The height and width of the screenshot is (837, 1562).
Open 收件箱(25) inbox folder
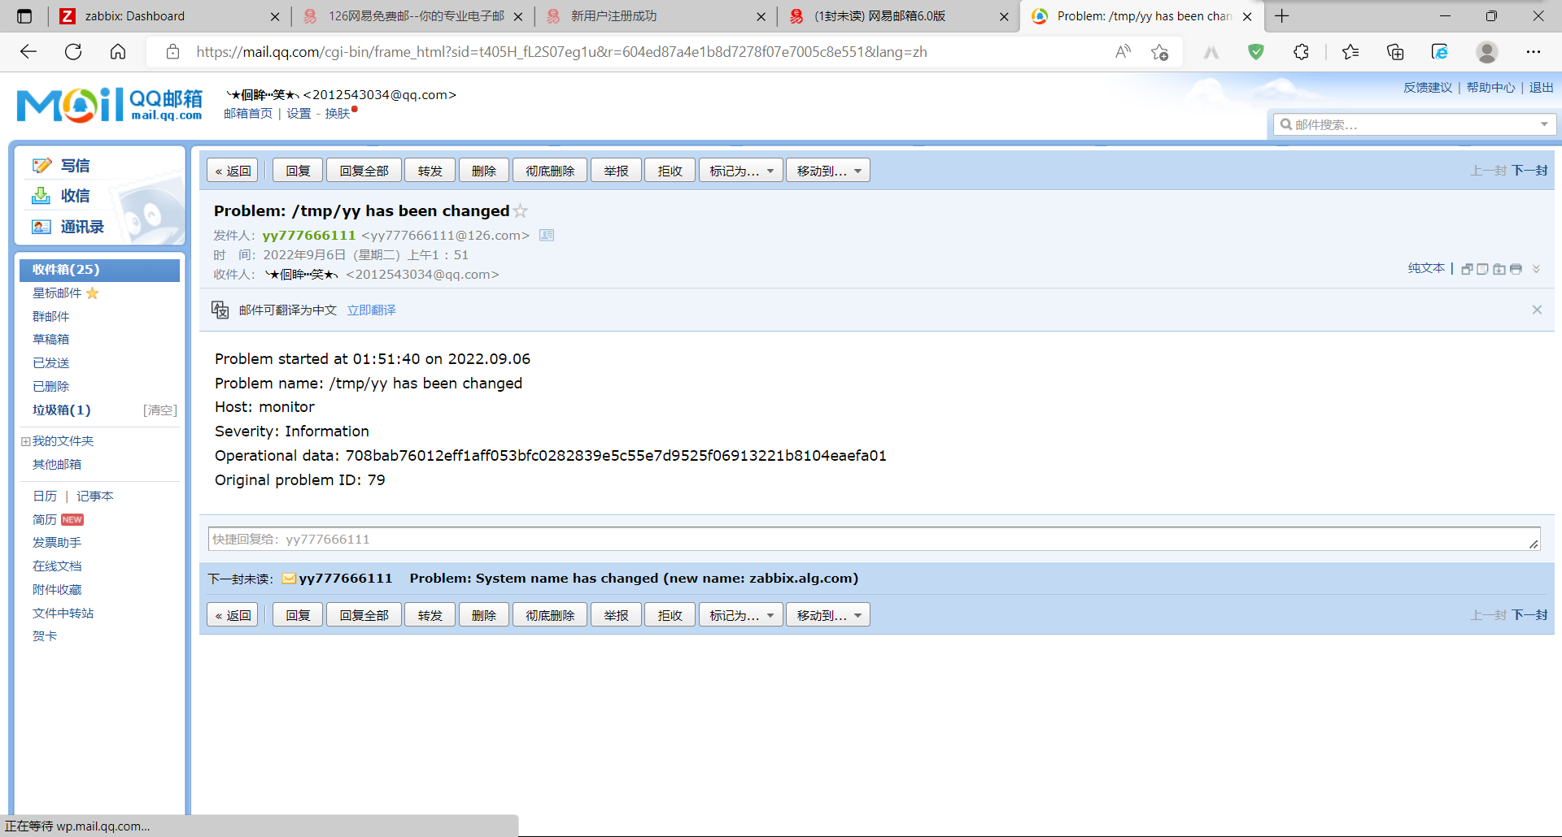pos(99,270)
